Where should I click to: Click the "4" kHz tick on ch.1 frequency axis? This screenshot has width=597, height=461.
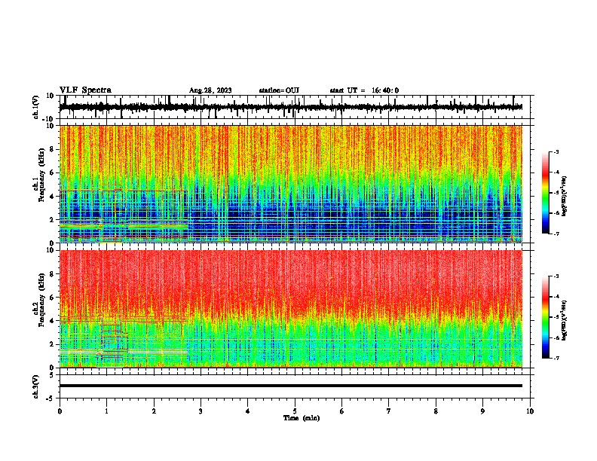coord(52,197)
